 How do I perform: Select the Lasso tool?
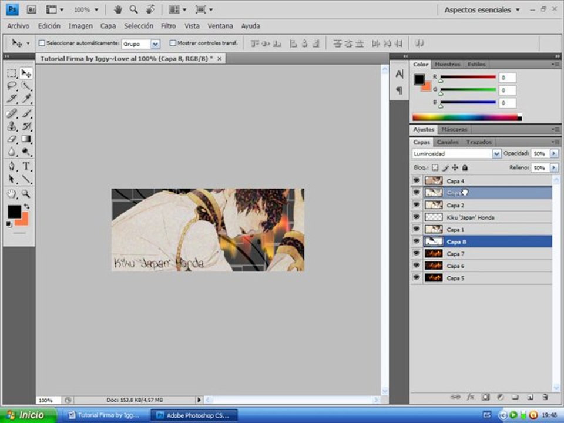[x=12, y=86]
